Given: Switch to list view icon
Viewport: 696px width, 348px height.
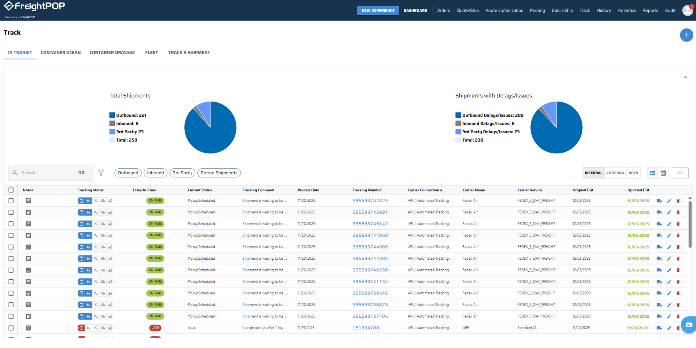Looking at the screenshot, I should [x=652, y=173].
